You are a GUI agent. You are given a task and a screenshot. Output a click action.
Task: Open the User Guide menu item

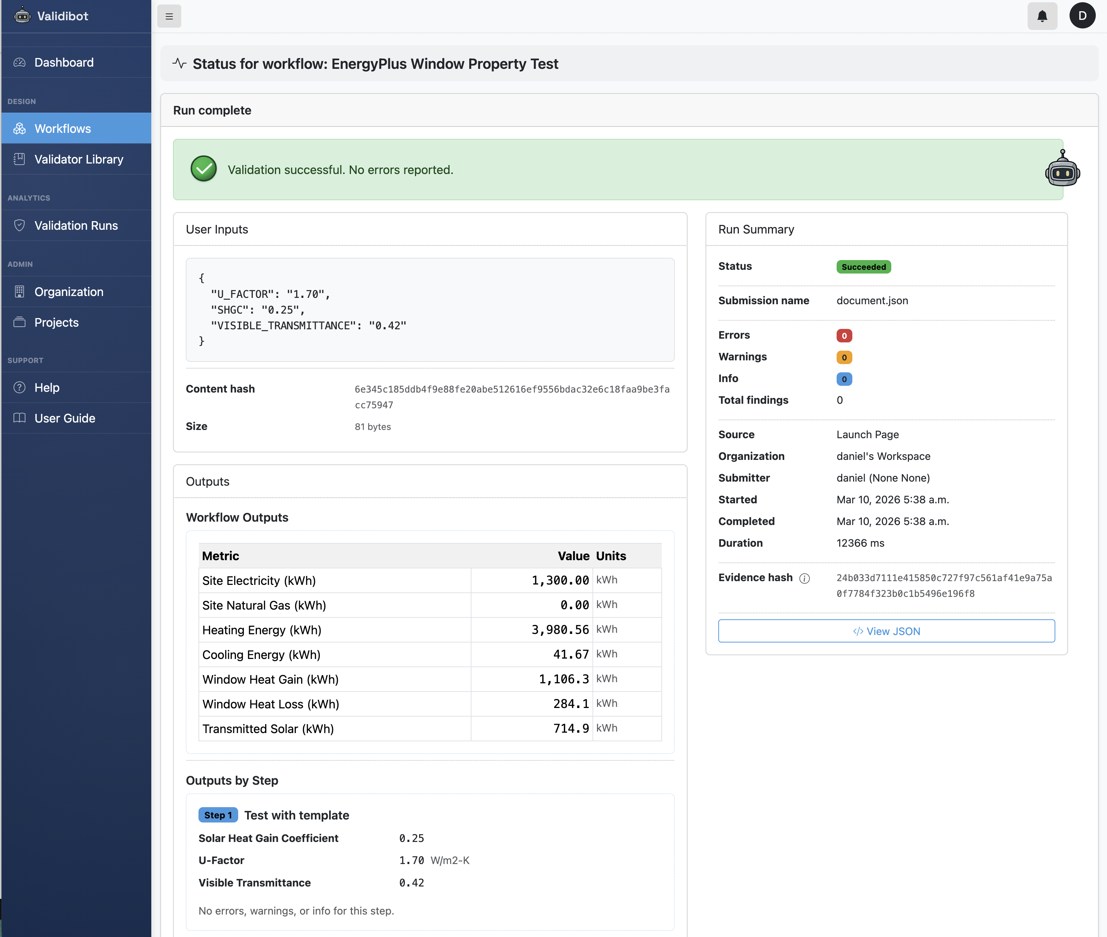click(x=64, y=418)
